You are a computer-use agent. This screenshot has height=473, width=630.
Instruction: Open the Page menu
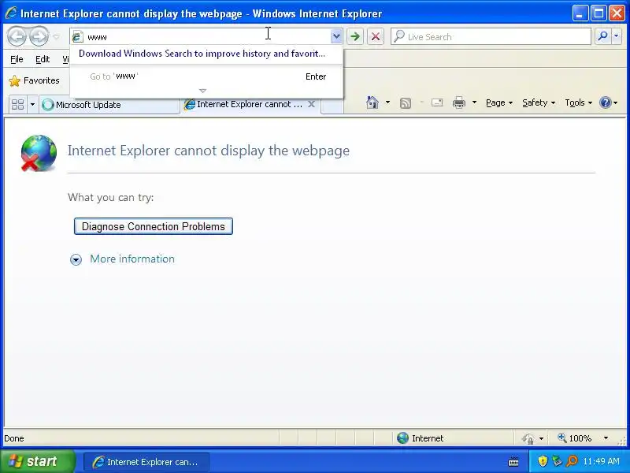(x=499, y=103)
